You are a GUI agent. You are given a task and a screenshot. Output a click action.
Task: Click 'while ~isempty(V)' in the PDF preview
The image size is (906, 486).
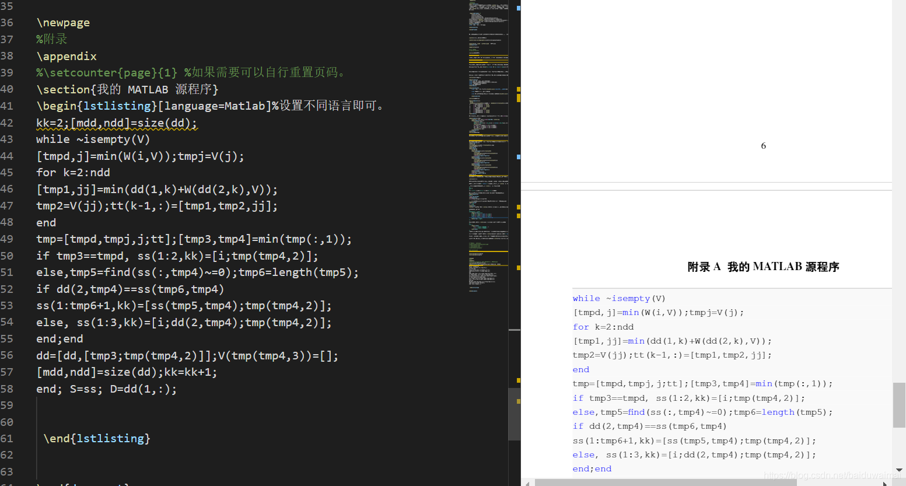[619, 298]
